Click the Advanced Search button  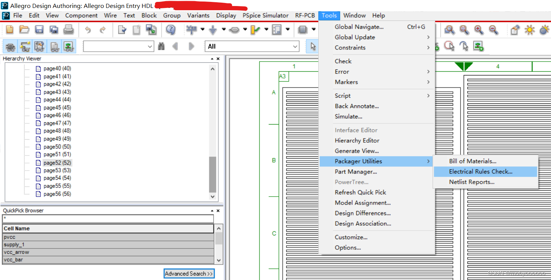(189, 274)
